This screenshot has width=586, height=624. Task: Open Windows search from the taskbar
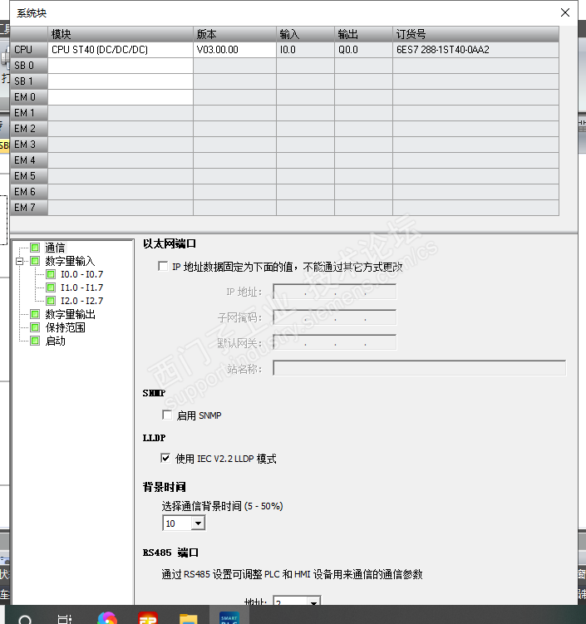[x=25, y=619]
